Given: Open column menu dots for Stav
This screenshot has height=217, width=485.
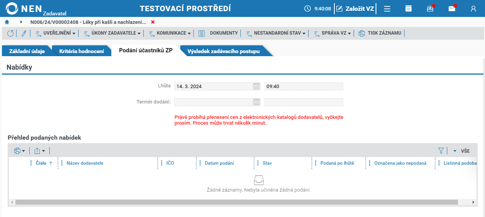Looking at the screenshot, I should [258, 163].
